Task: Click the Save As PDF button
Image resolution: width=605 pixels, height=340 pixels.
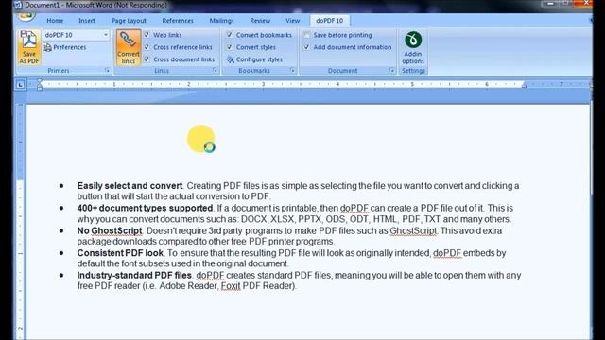Action: (29, 47)
